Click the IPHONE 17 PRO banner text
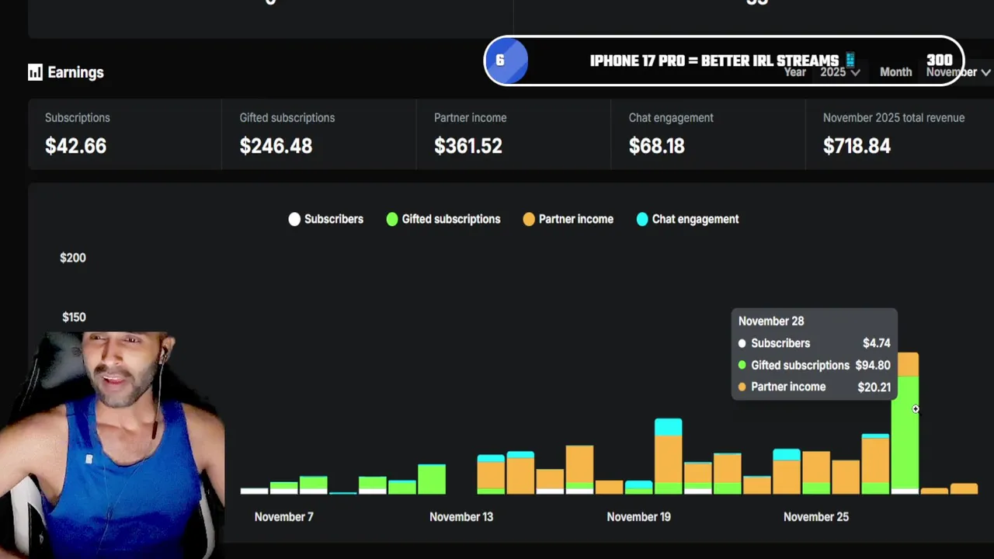Image resolution: width=994 pixels, height=559 pixels. click(x=714, y=61)
